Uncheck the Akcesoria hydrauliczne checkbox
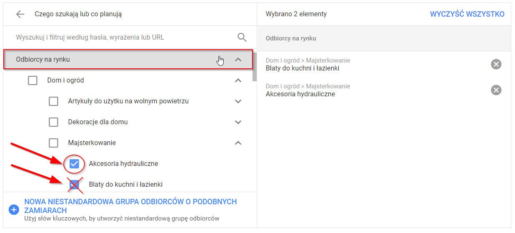 (74, 164)
